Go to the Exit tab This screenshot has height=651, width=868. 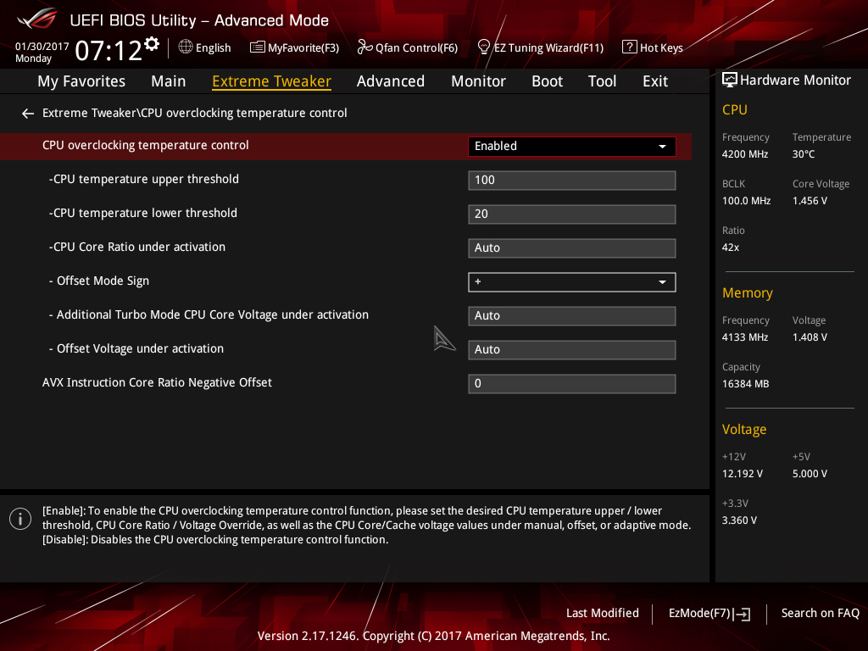[655, 81]
